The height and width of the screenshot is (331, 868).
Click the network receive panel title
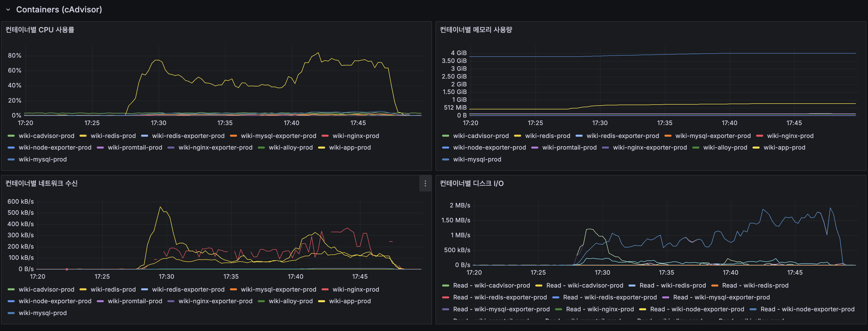pos(42,183)
